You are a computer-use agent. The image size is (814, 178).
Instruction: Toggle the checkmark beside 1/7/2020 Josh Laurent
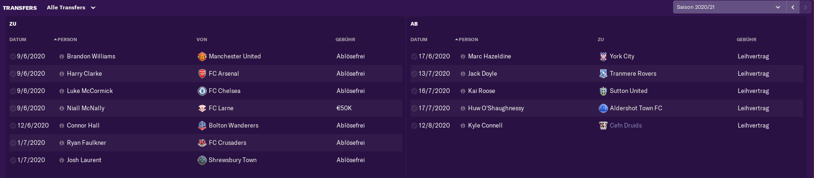coord(13,160)
